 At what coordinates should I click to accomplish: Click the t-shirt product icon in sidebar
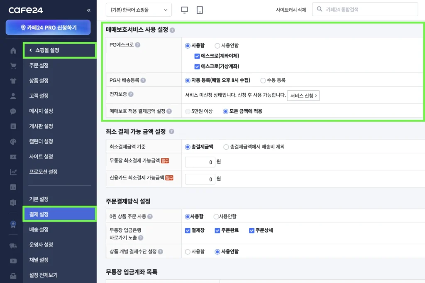[12, 81]
